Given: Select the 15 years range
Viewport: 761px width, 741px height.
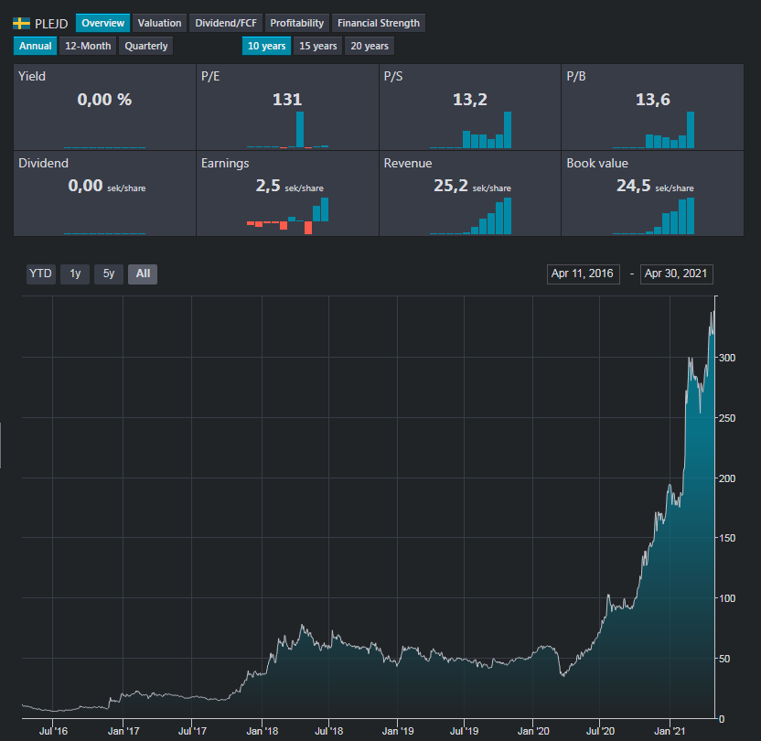Looking at the screenshot, I should point(318,46).
